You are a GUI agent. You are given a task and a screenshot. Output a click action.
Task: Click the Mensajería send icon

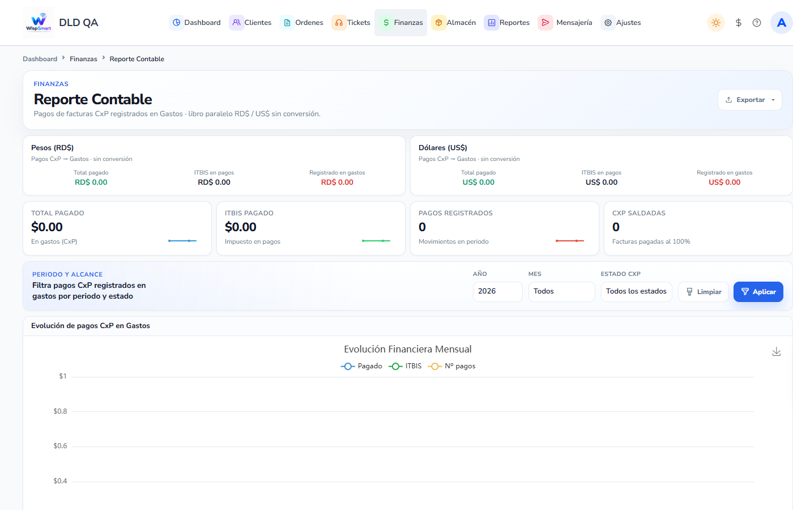coord(545,23)
